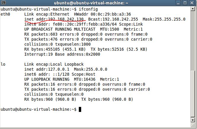The height and width of the screenshot is (129, 197).
Task: Click the Mask:255.255.255.0 text
Action: point(164,19)
